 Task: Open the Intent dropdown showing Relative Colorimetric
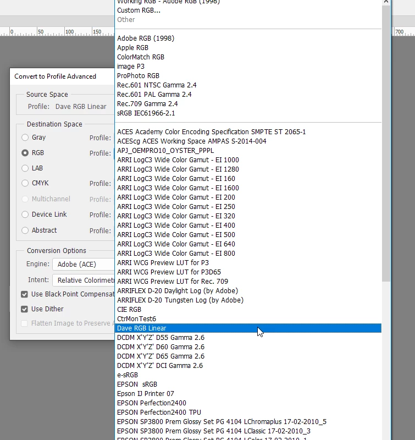(x=84, y=280)
